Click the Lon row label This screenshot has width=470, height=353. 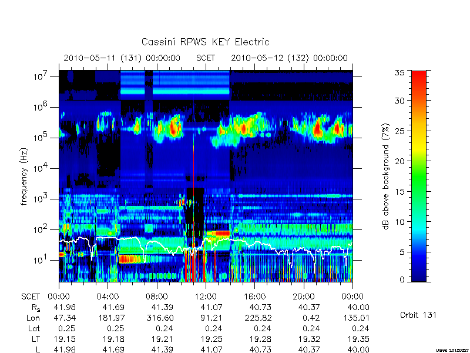(33, 318)
